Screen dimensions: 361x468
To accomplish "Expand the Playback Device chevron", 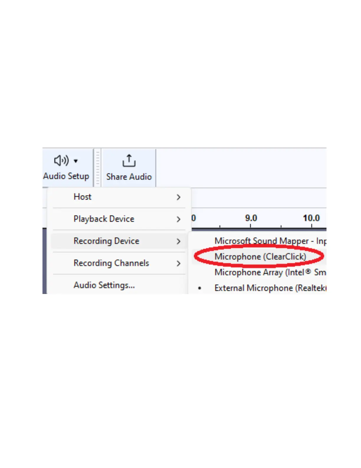I will tap(178, 219).
